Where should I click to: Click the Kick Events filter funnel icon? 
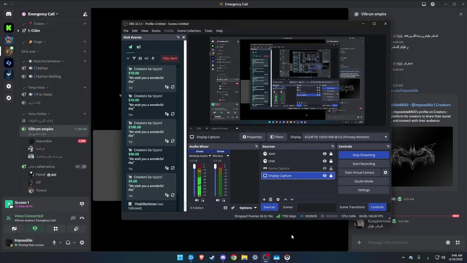tap(134, 58)
